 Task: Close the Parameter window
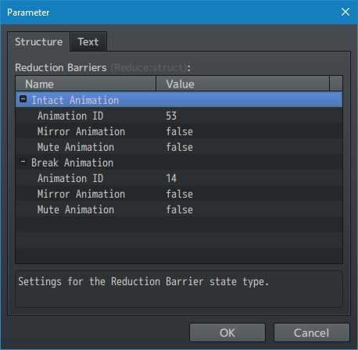[x=345, y=12]
